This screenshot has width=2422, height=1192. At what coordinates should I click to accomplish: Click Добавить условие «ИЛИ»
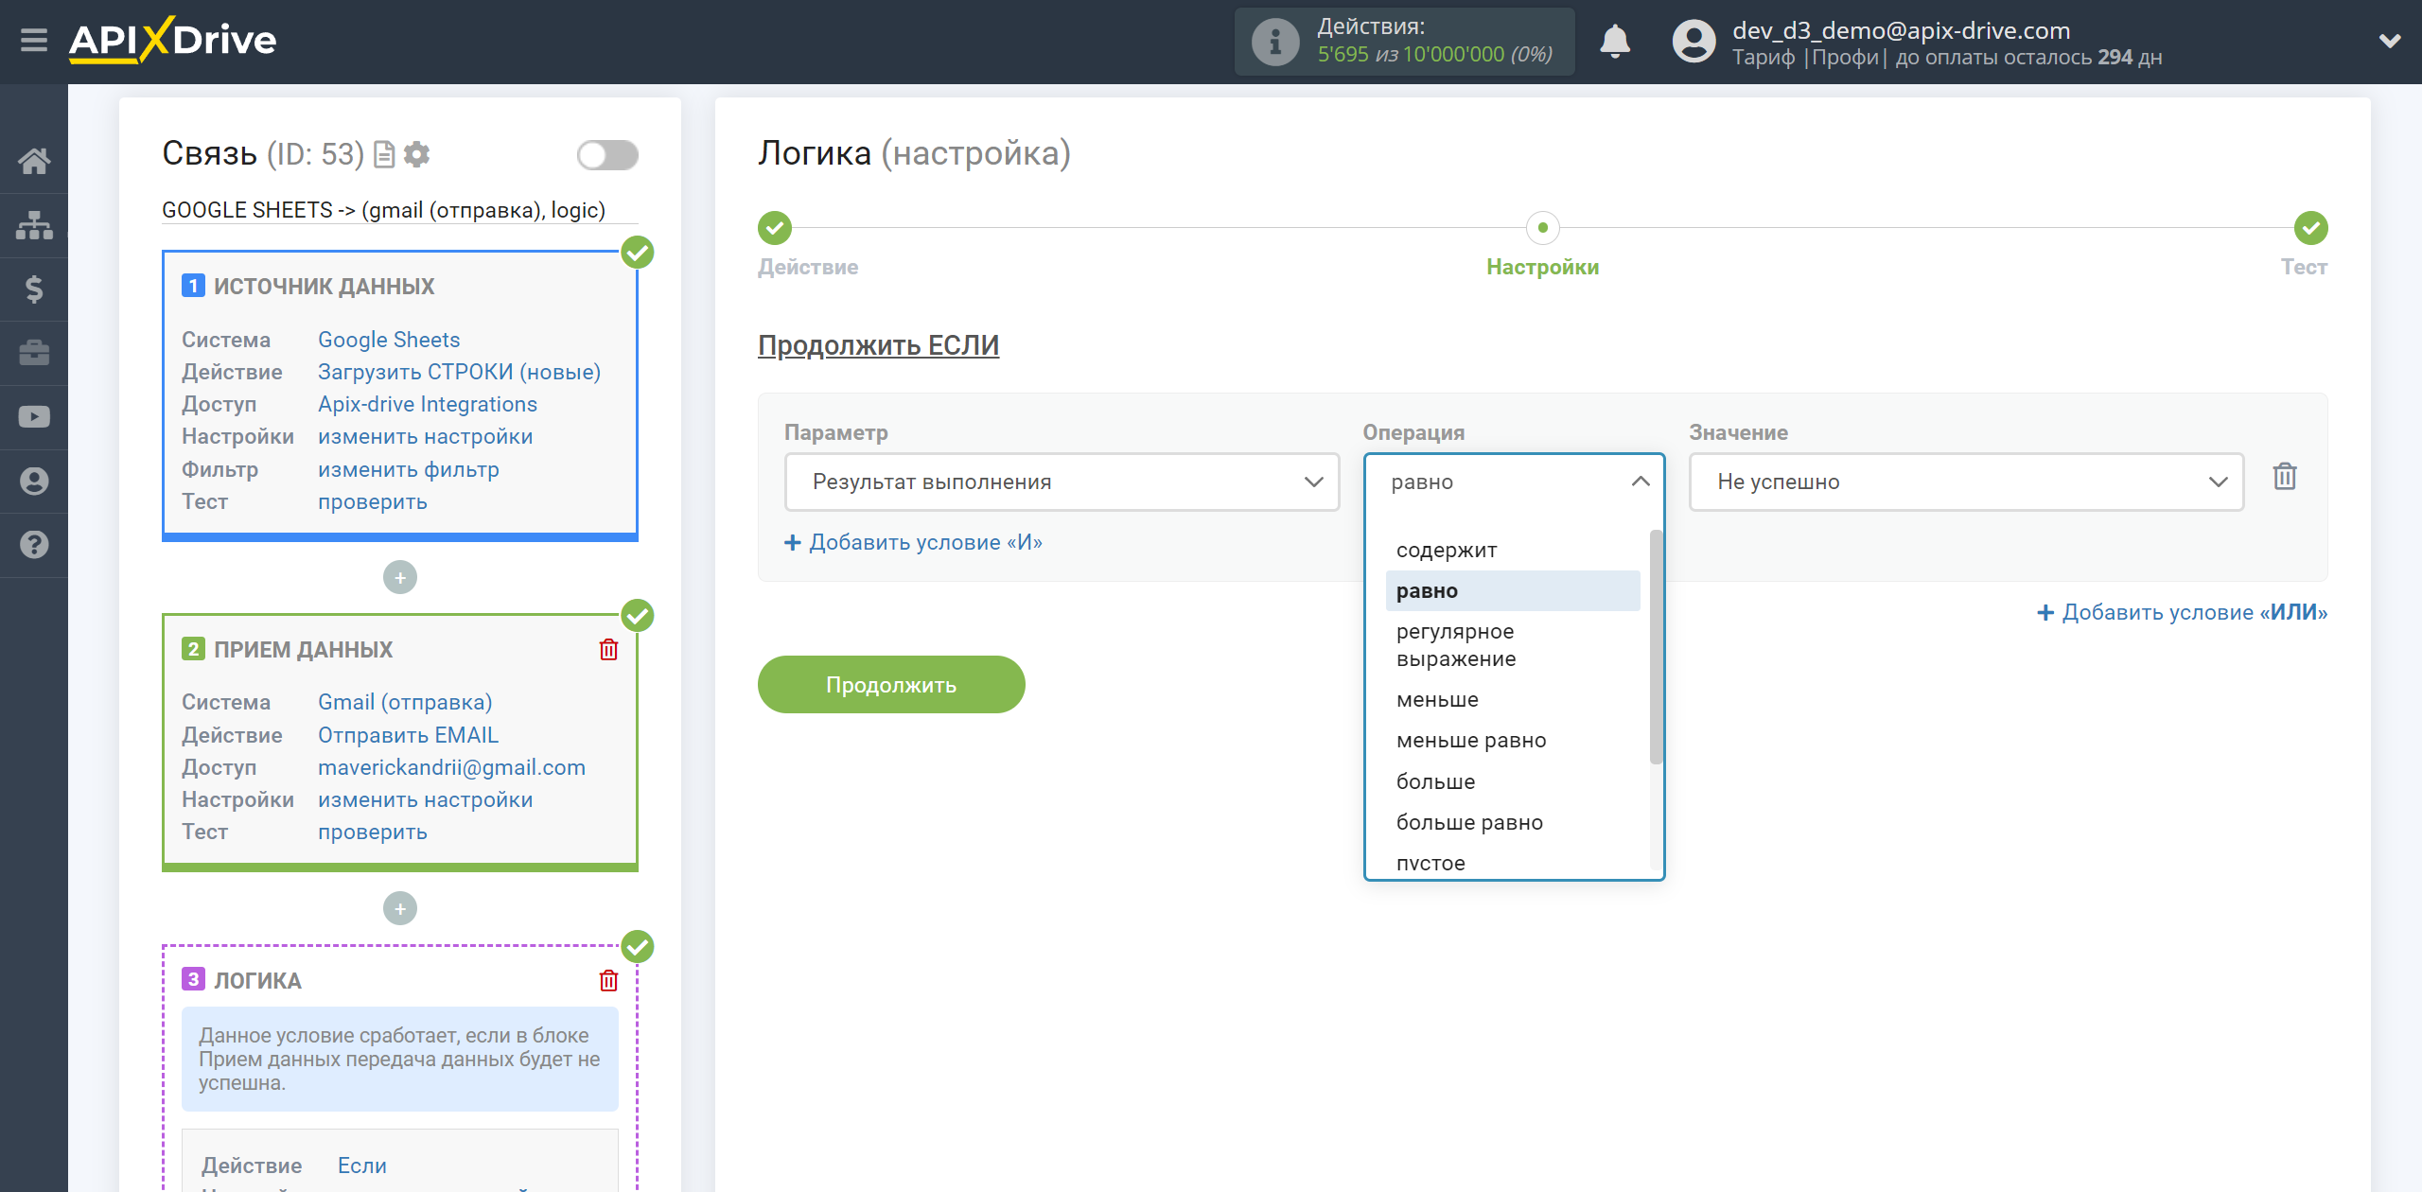pos(2182,613)
